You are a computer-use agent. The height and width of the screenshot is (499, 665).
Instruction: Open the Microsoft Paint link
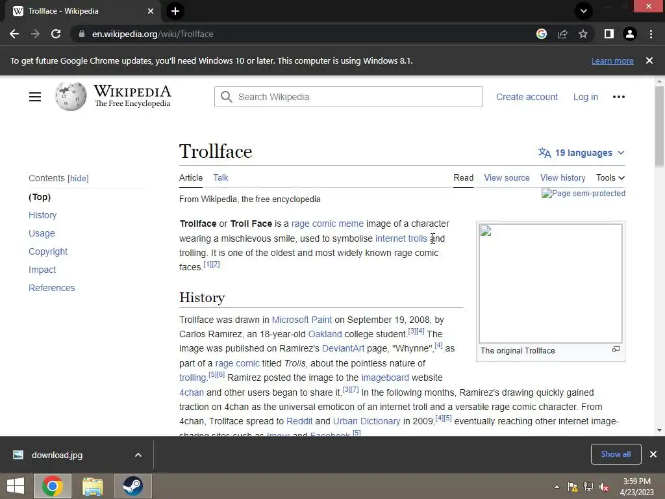click(x=301, y=320)
